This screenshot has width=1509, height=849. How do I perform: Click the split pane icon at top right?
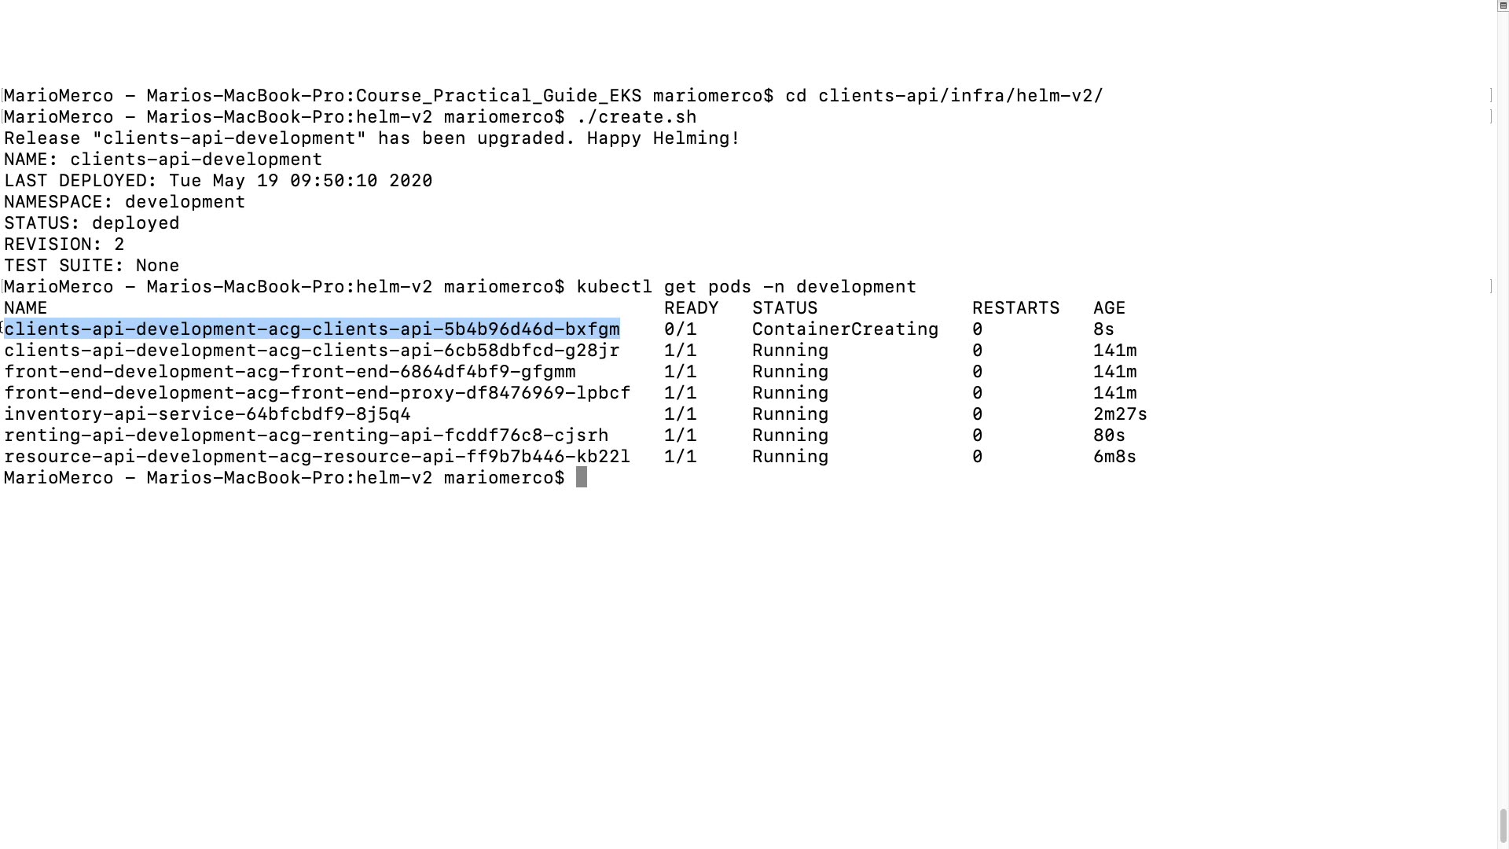coord(1503,6)
